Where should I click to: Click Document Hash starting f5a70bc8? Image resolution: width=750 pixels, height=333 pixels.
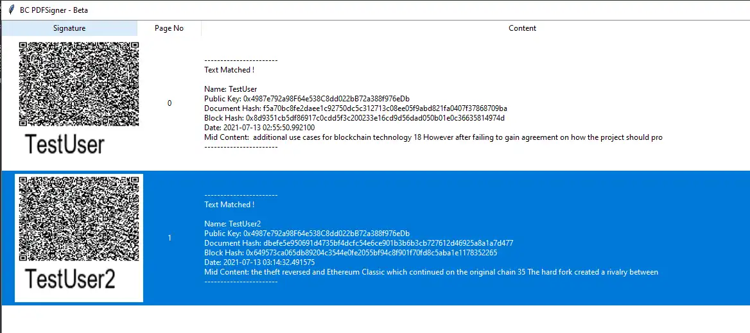355,108
